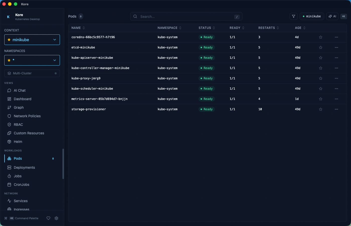Viewport: 351px width, 226px height.
Task: Open the minikube cluster status button
Action: (312, 16)
